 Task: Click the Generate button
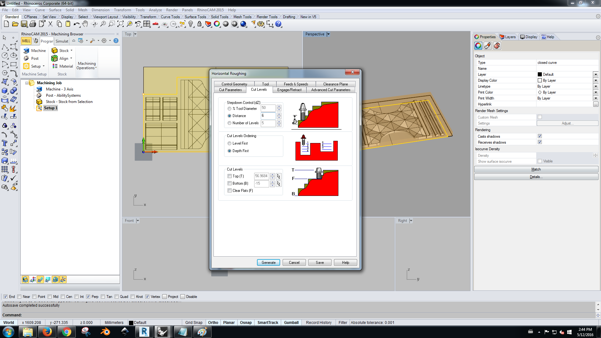(269, 263)
